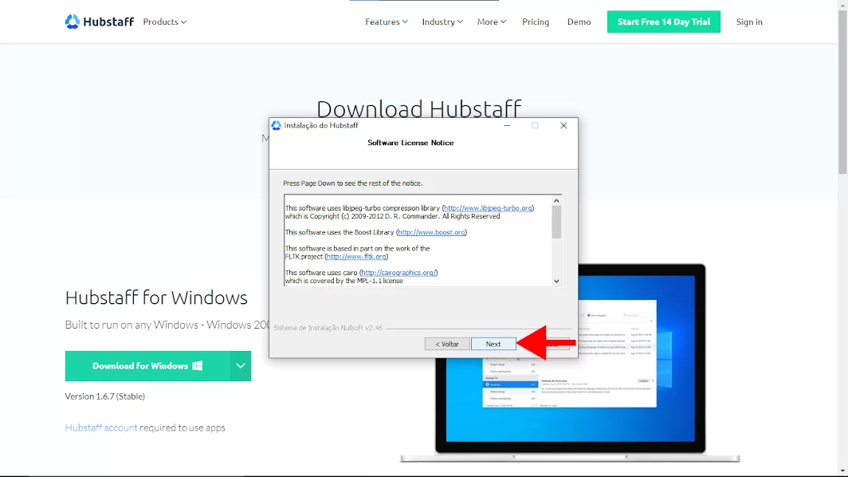Image resolution: width=848 pixels, height=477 pixels.
Task: Go to the Pricing page
Action: [x=536, y=22]
